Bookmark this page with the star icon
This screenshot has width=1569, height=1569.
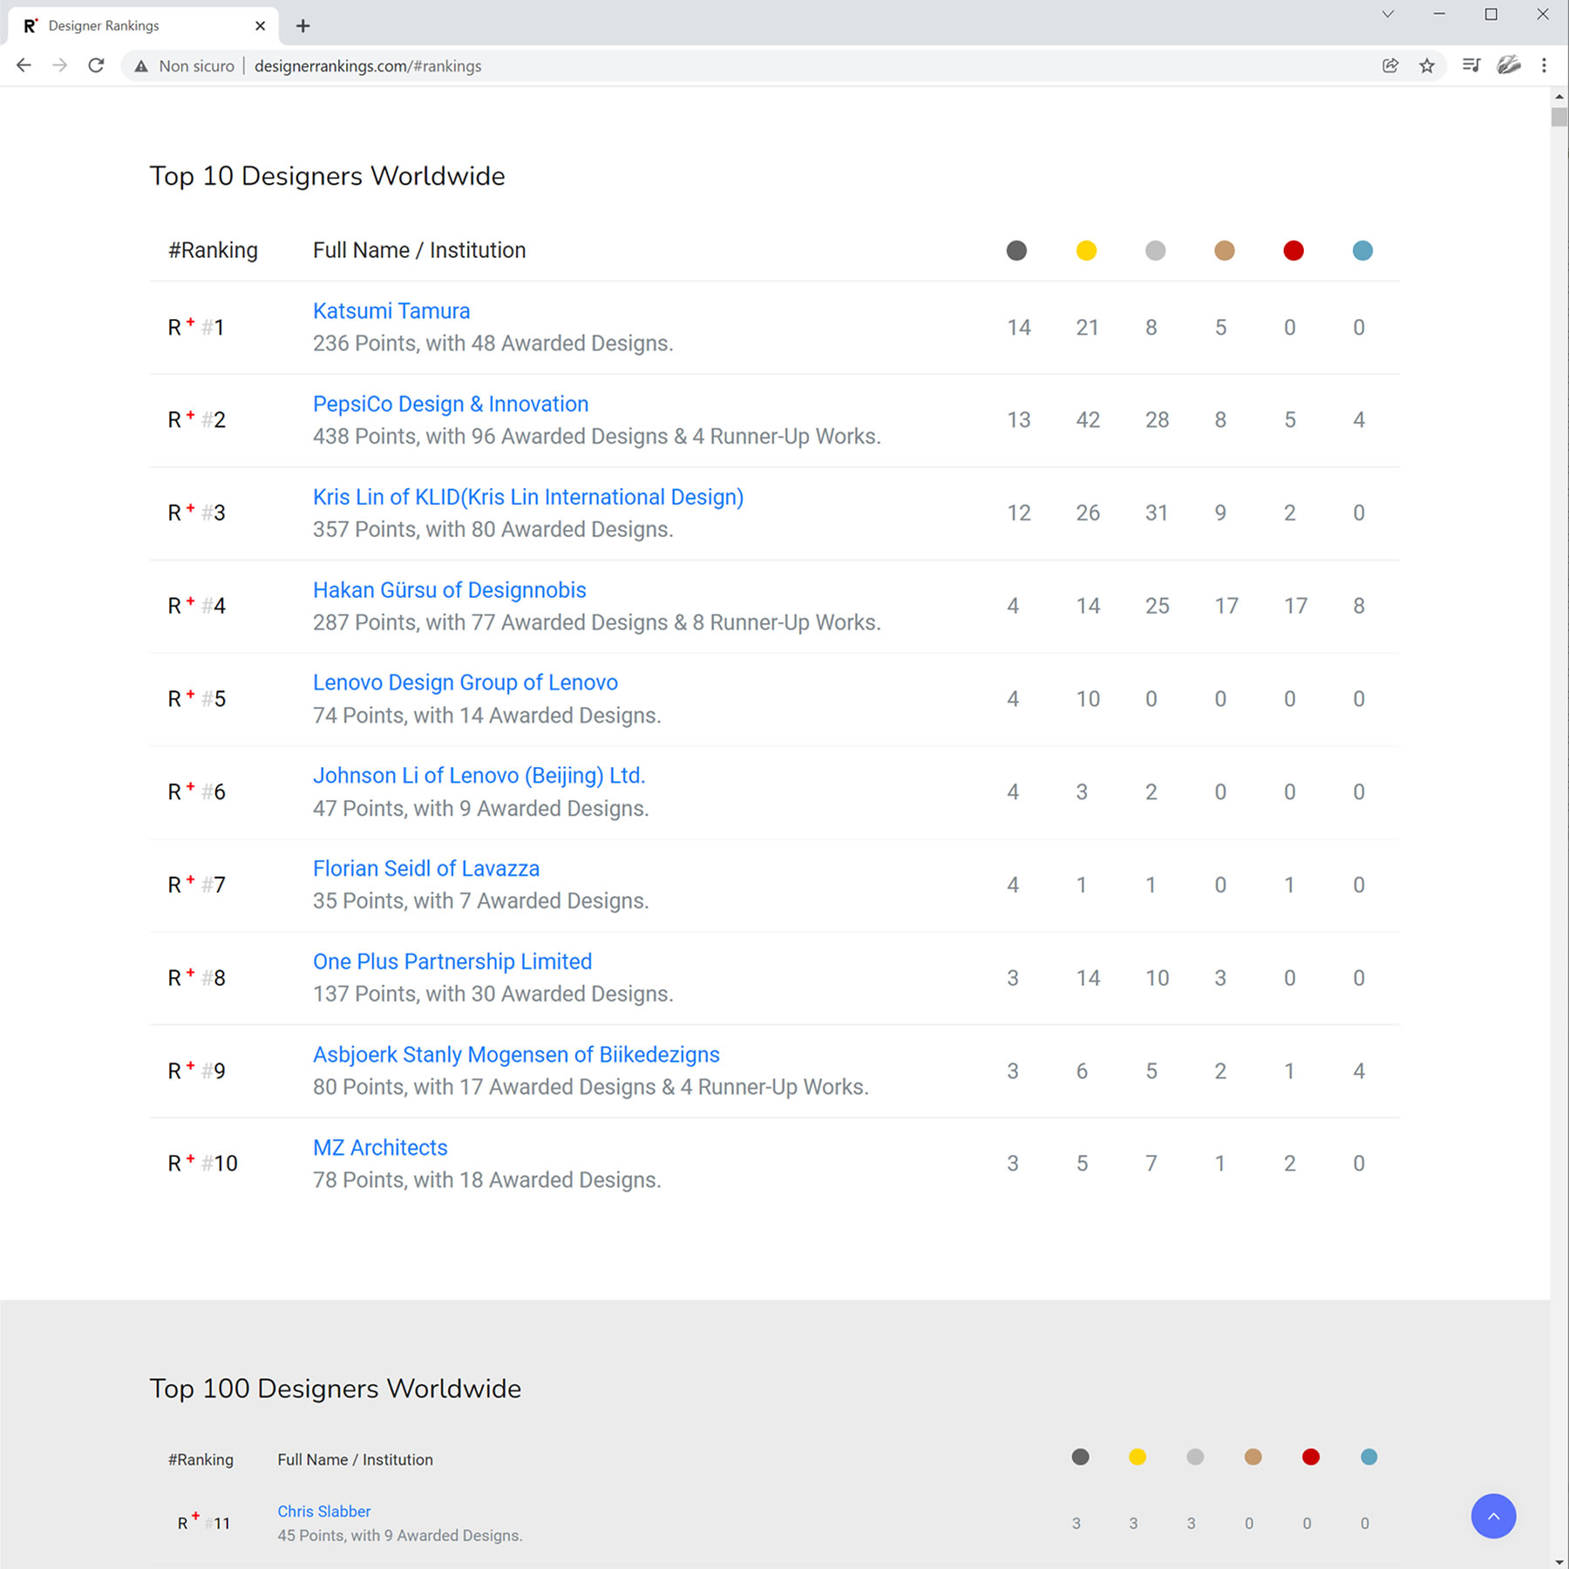[1427, 65]
